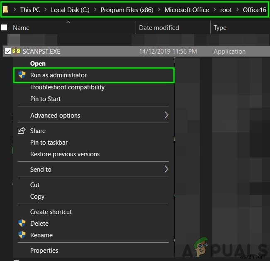Click the shield icon next to Delete
270x261 pixels.
click(x=22, y=223)
